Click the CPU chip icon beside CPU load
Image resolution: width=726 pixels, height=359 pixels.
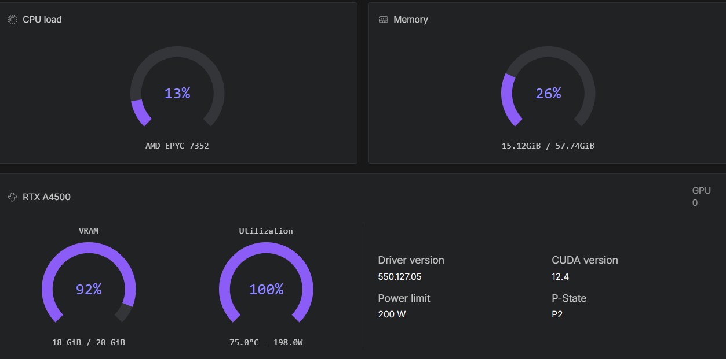(x=12, y=20)
